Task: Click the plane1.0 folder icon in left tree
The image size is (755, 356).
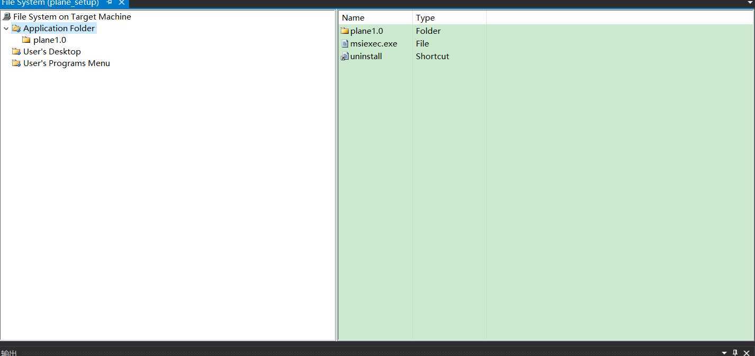Action: click(x=26, y=40)
